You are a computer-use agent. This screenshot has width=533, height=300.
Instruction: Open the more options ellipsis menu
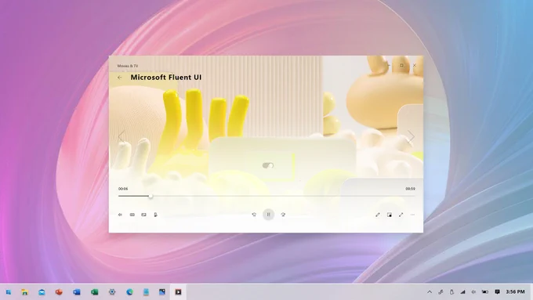412,215
